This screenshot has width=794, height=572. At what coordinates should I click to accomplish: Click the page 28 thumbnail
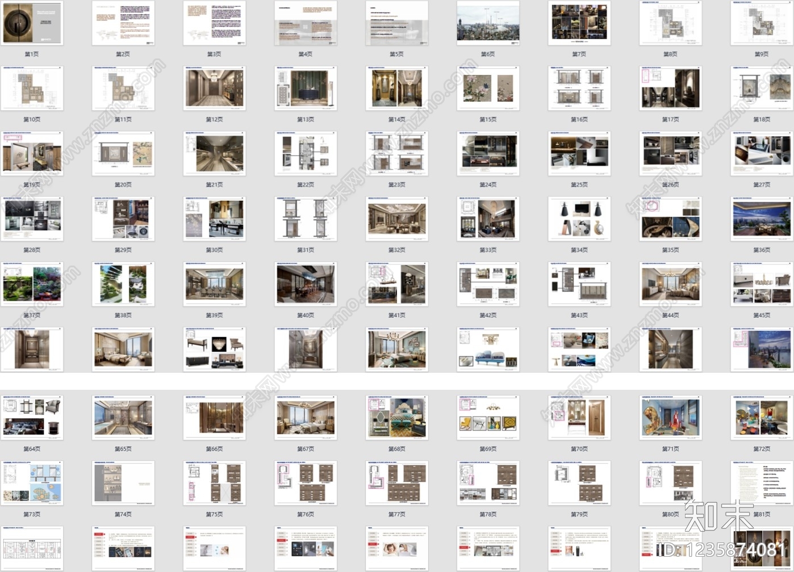point(32,219)
